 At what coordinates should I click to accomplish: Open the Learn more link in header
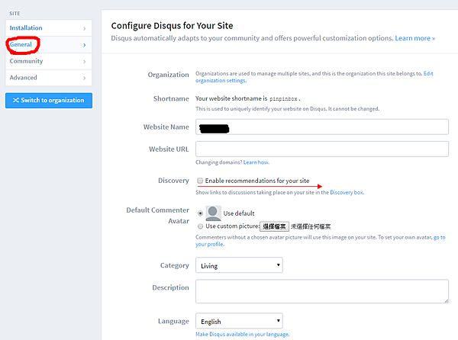tap(414, 38)
